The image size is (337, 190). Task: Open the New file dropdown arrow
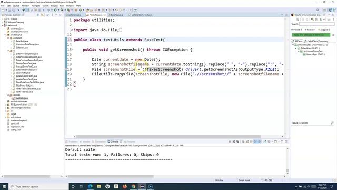click(6, 10)
